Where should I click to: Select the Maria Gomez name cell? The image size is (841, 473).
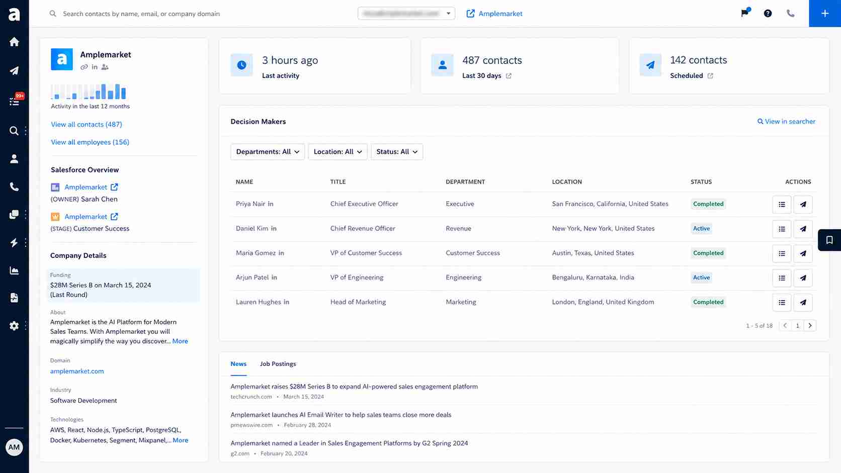click(256, 253)
